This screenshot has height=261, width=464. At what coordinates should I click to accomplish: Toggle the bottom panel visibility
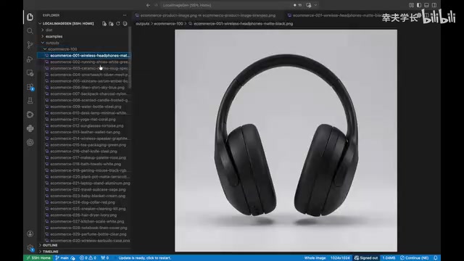point(426,5)
